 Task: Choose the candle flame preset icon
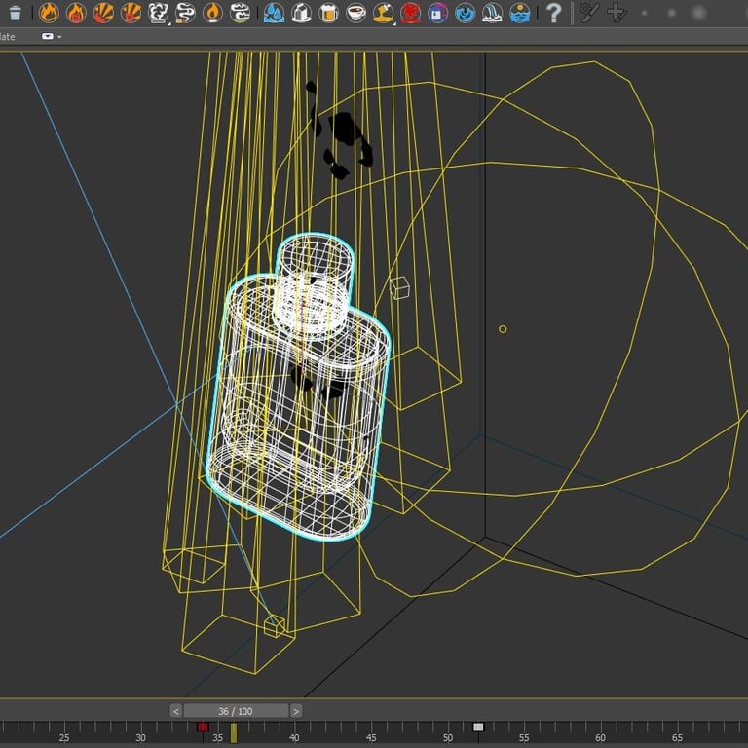(x=212, y=13)
